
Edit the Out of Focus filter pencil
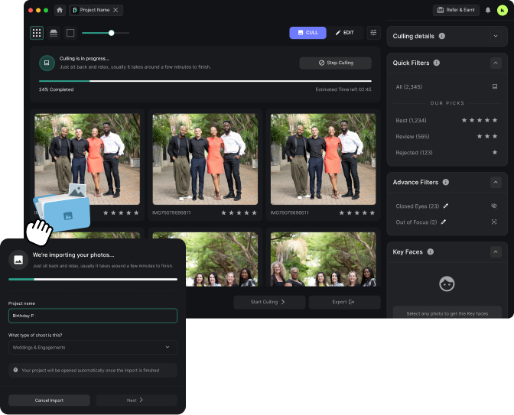(x=443, y=222)
